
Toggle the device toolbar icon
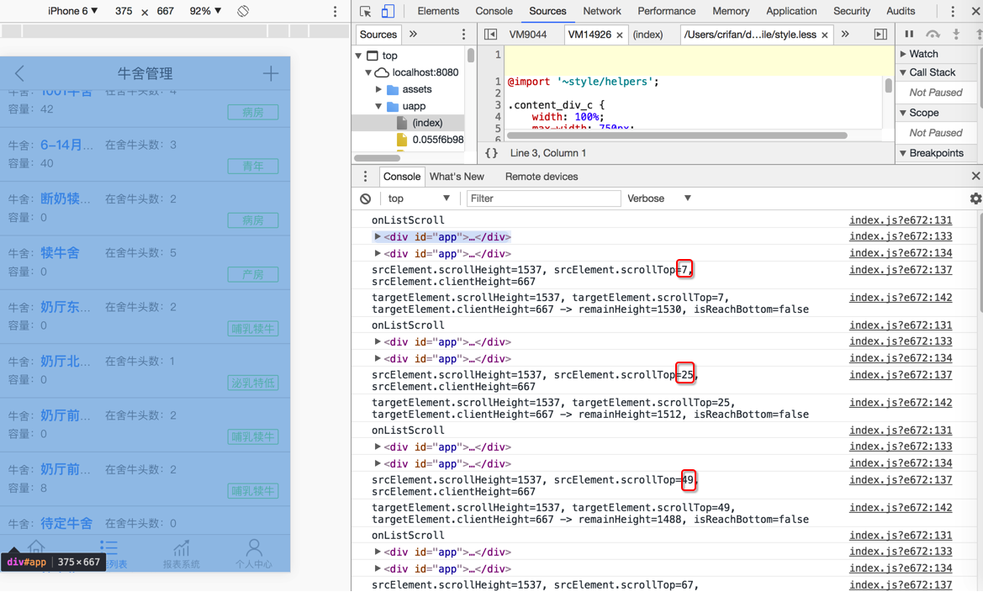pos(388,11)
